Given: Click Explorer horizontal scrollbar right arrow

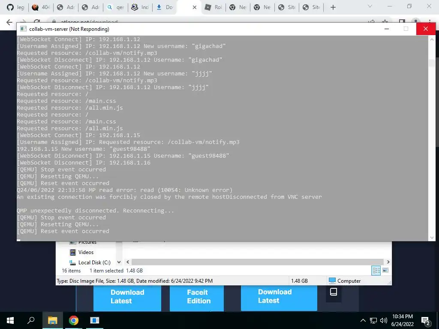Looking at the screenshot, I should (x=388, y=262).
